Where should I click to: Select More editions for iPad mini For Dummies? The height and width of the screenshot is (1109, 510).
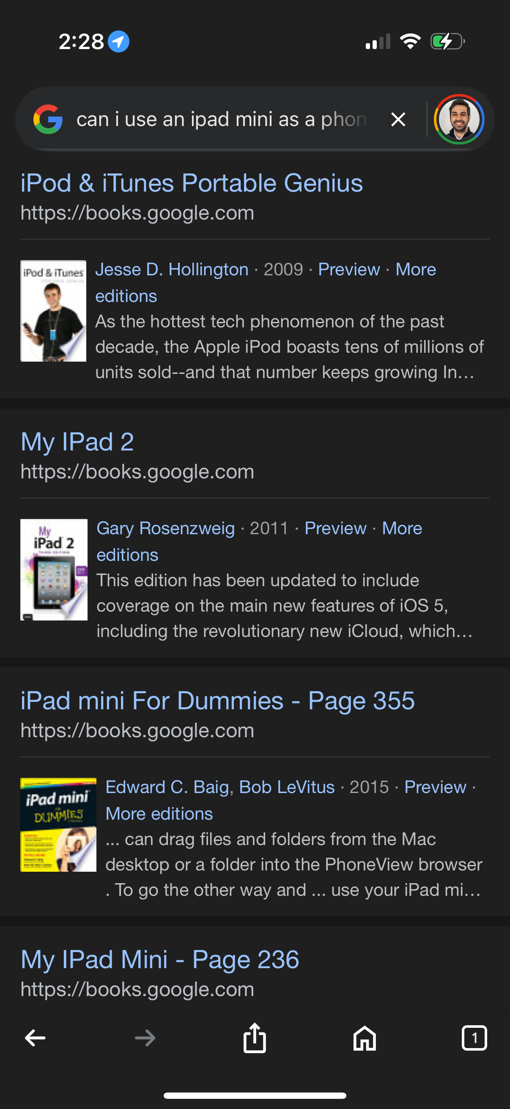[x=159, y=813]
